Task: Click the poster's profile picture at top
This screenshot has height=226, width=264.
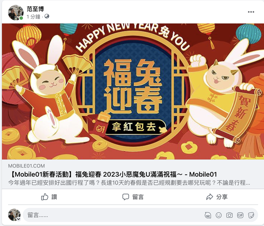Action: tap(16, 12)
